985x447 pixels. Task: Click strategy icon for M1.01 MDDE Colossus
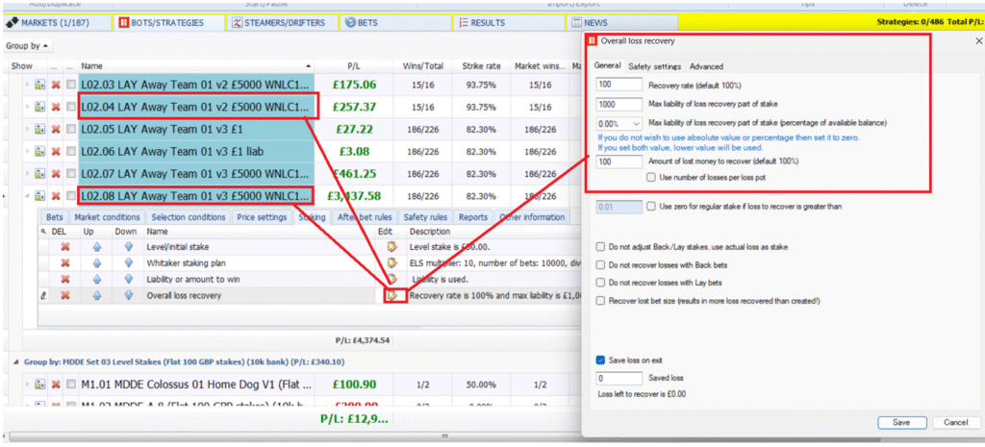(x=39, y=385)
